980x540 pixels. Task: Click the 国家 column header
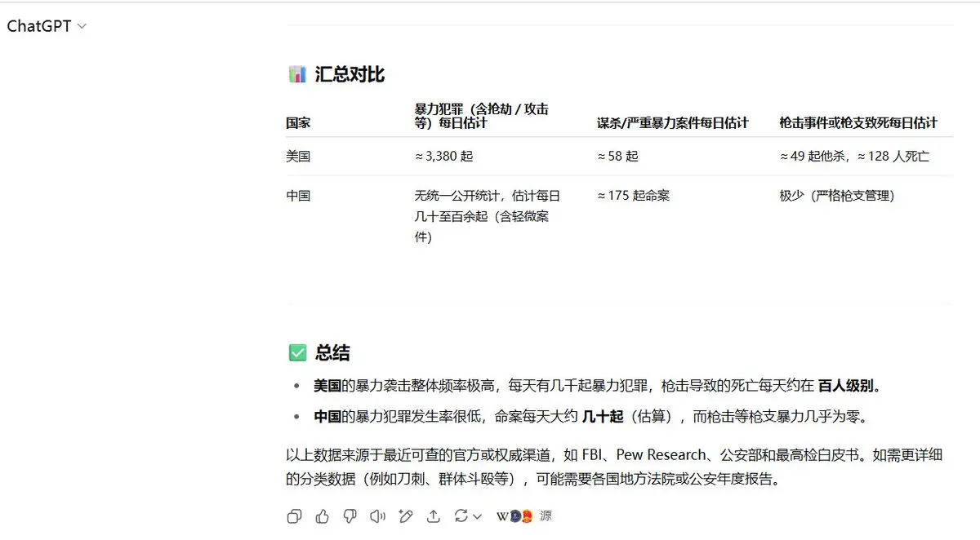tap(298, 123)
